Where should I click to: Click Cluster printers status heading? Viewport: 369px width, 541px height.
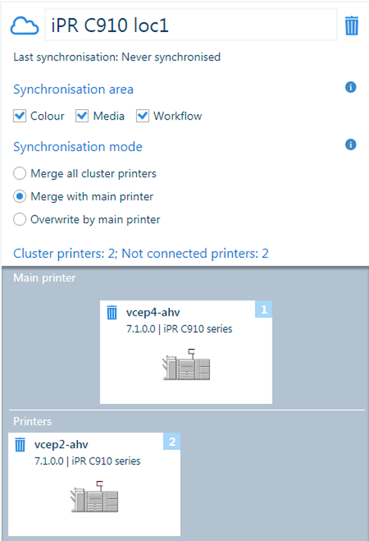140,254
